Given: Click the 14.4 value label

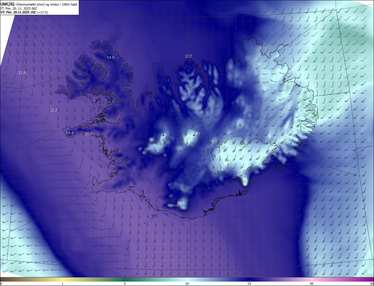Looking at the screenshot, I should 70,133.
